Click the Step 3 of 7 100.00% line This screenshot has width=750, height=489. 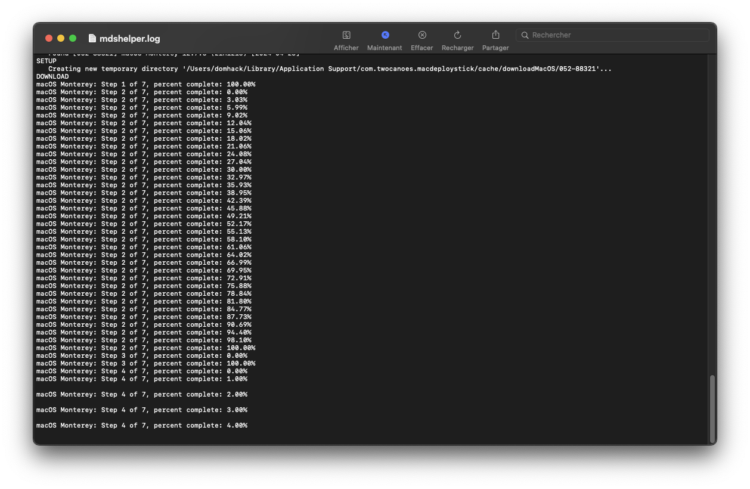coord(145,363)
